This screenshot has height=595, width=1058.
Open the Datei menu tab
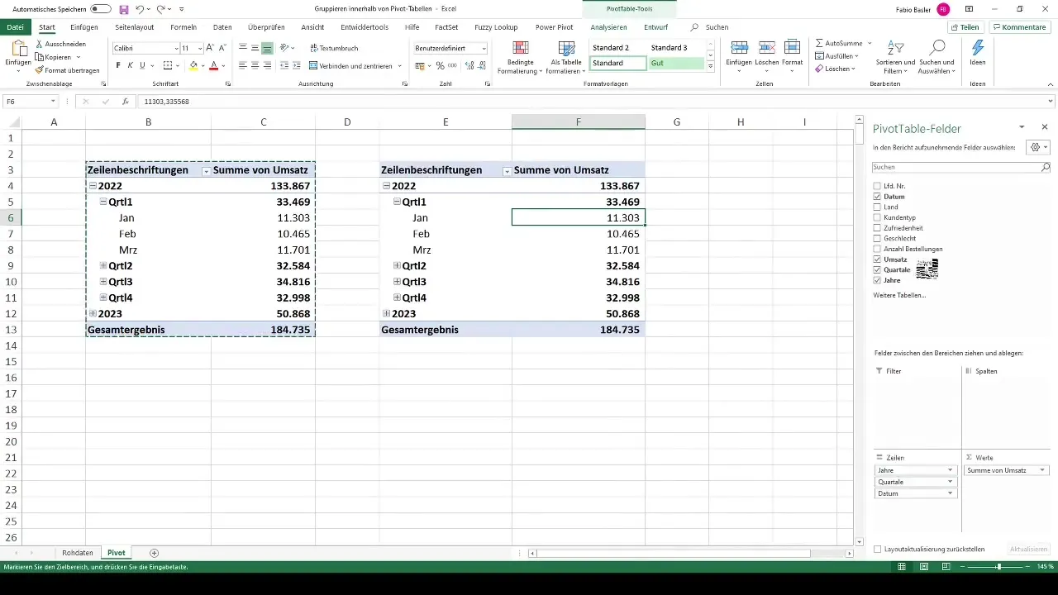[16, 27]
